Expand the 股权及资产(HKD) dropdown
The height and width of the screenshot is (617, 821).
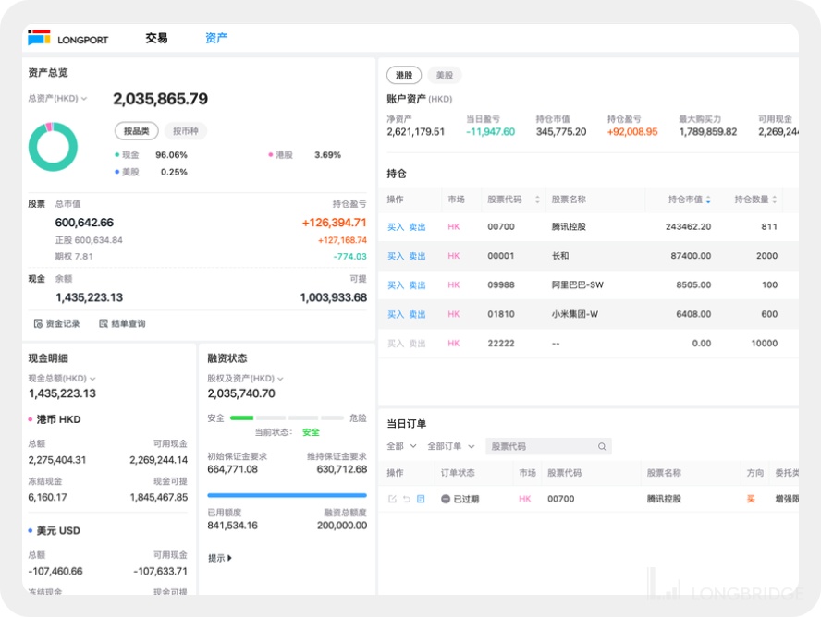(280, 379)
